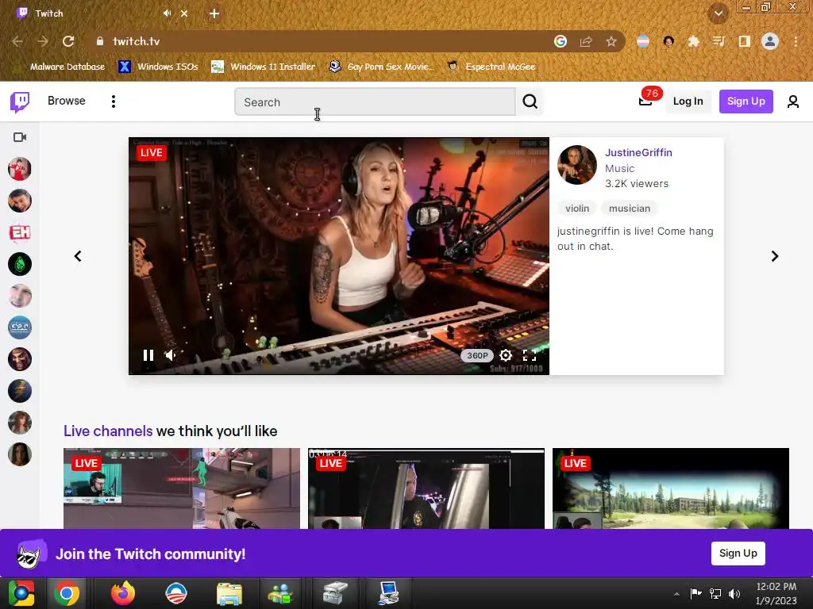Open the file explorer folder in taskbar
The image size is (813, 609).
(229, 594)
